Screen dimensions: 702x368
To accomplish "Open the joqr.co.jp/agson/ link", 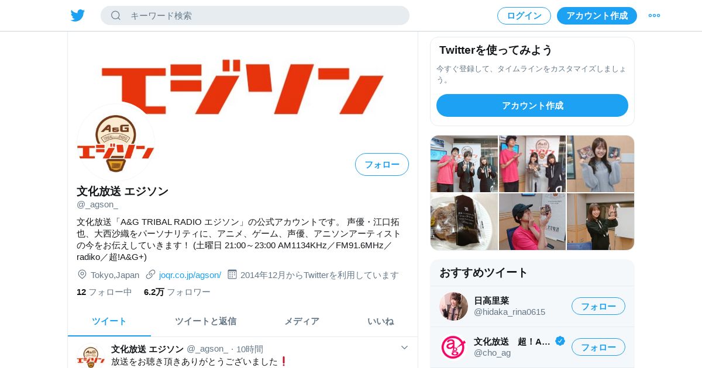I will (190, 275).
